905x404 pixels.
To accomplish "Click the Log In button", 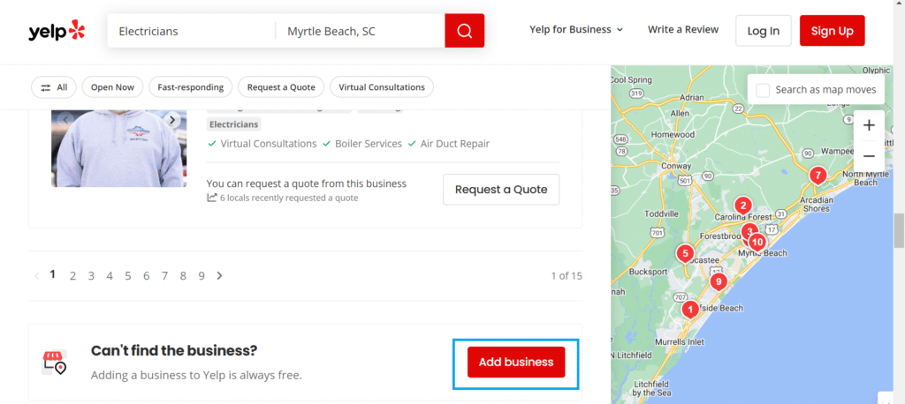I will (763, 31).
